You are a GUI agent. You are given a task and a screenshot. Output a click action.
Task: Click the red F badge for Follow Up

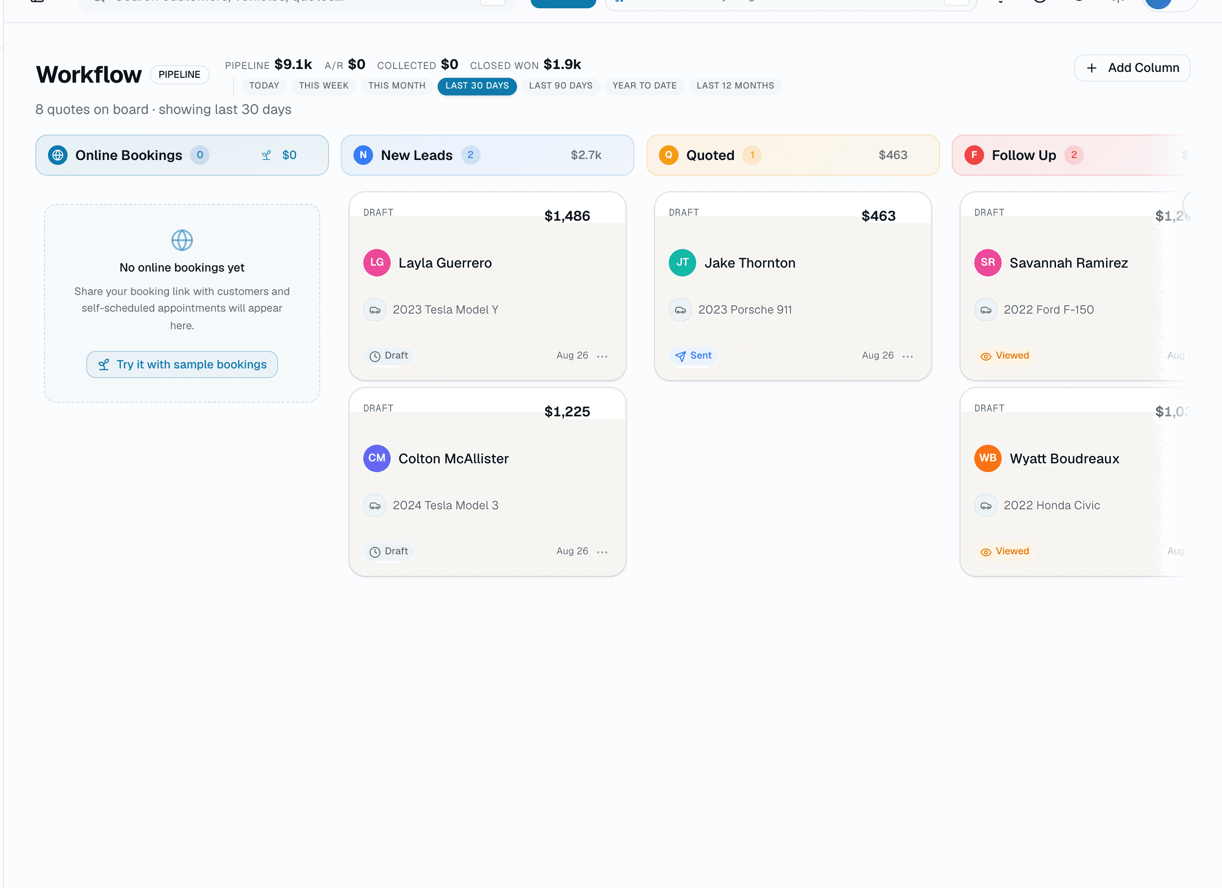(974, 155)
